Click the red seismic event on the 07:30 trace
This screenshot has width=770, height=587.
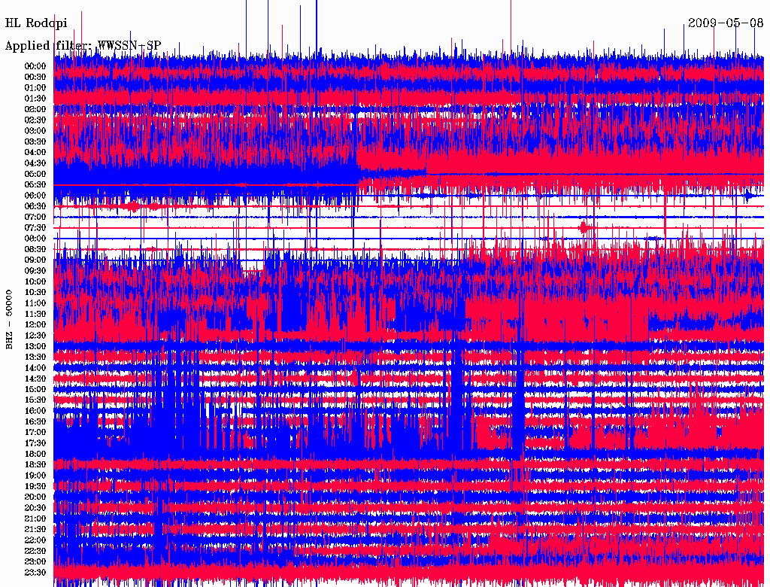pos(584,227)
